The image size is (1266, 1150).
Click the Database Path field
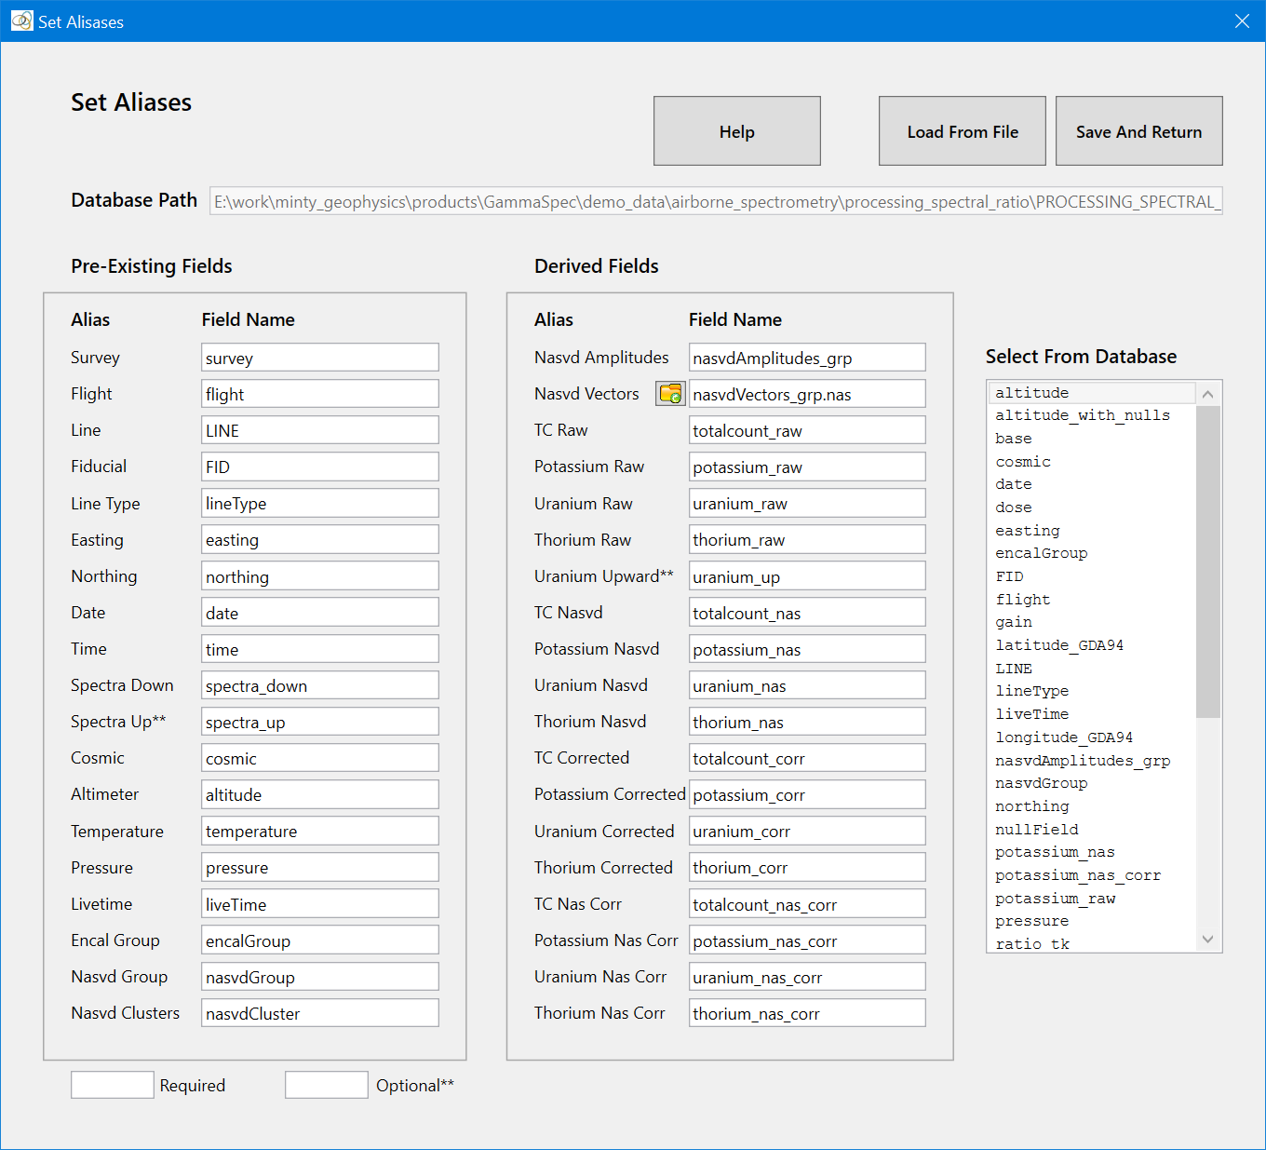[x=715, y=201]
